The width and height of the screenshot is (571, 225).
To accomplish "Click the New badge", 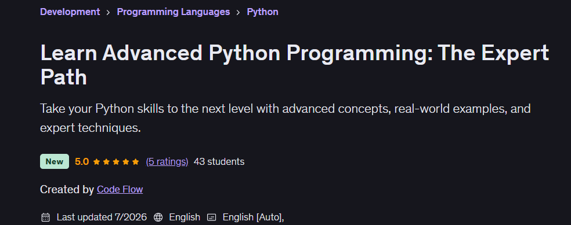I will click(55, 161).
